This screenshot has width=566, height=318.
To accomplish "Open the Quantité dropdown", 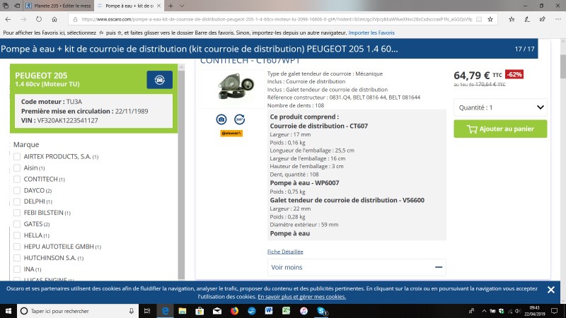I will click(x=500, y=107).
